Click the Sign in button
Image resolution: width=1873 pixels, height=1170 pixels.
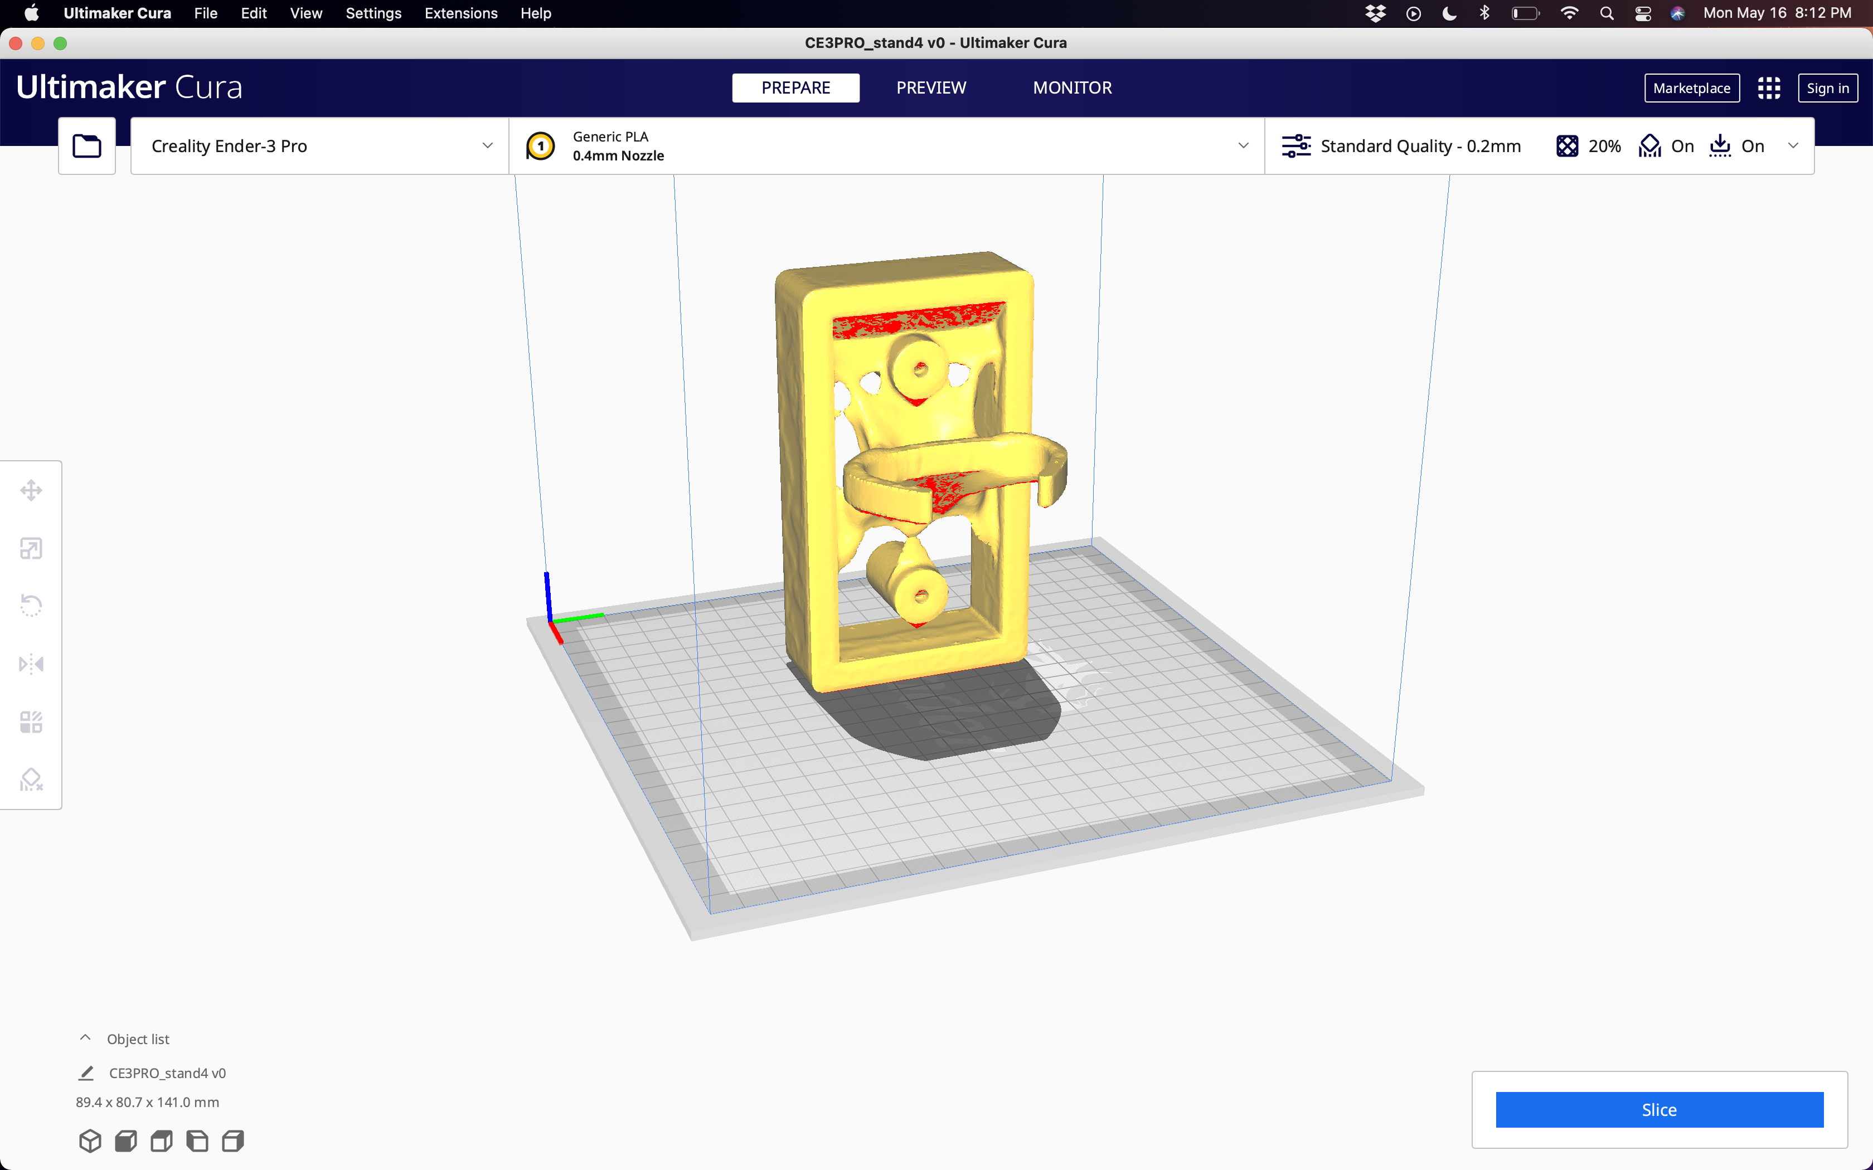(x=1828, y=87)
